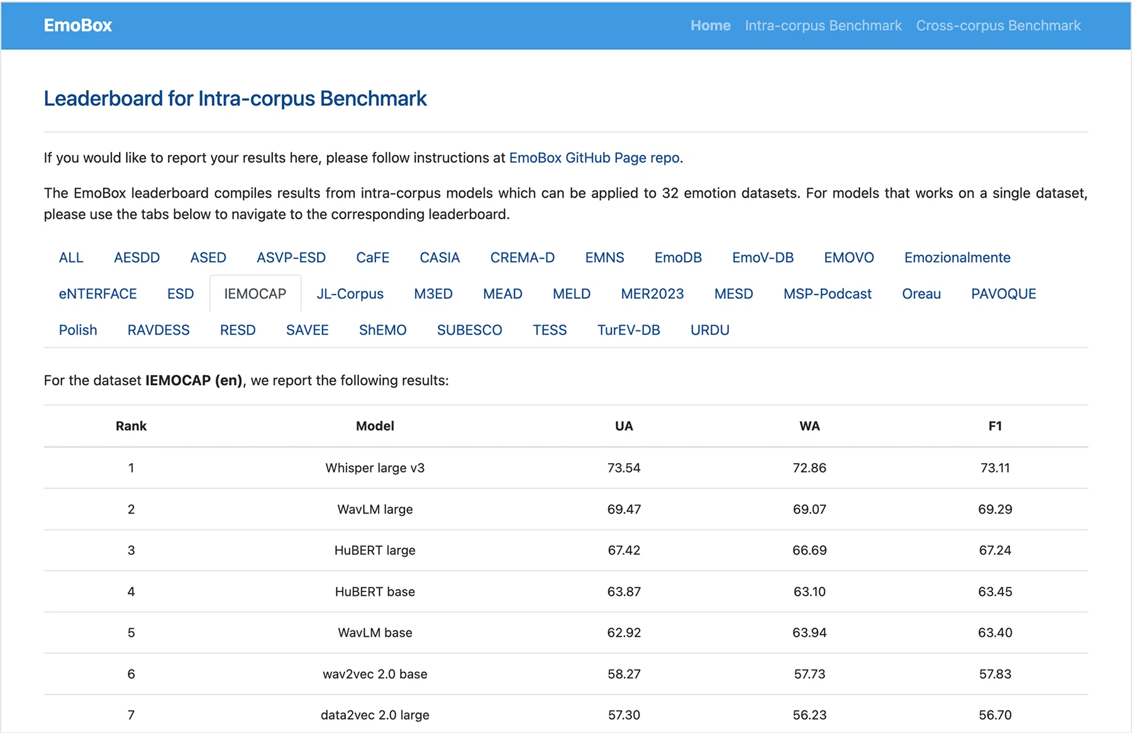
Task: Click UA value 69.47
Action: click(624, 509)
